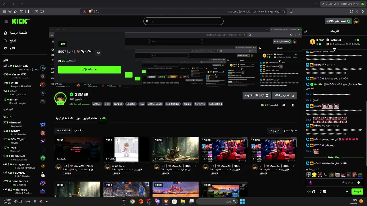Open the Windows Start menu
The width and height of the screenshot is (367, 206).
tap(242, 201)
